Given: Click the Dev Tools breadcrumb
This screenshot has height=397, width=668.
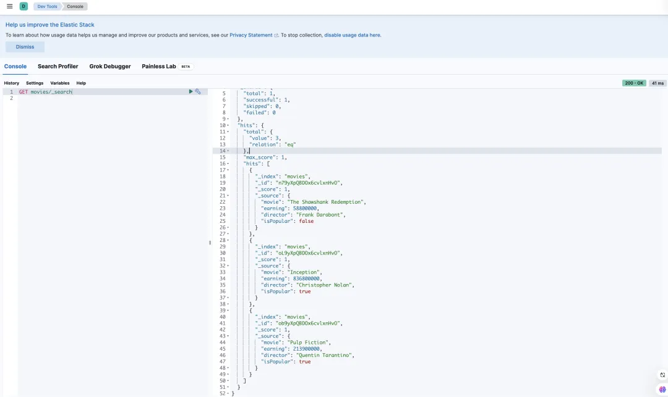Looking at the screenshot, I should [x=46, y=6].
